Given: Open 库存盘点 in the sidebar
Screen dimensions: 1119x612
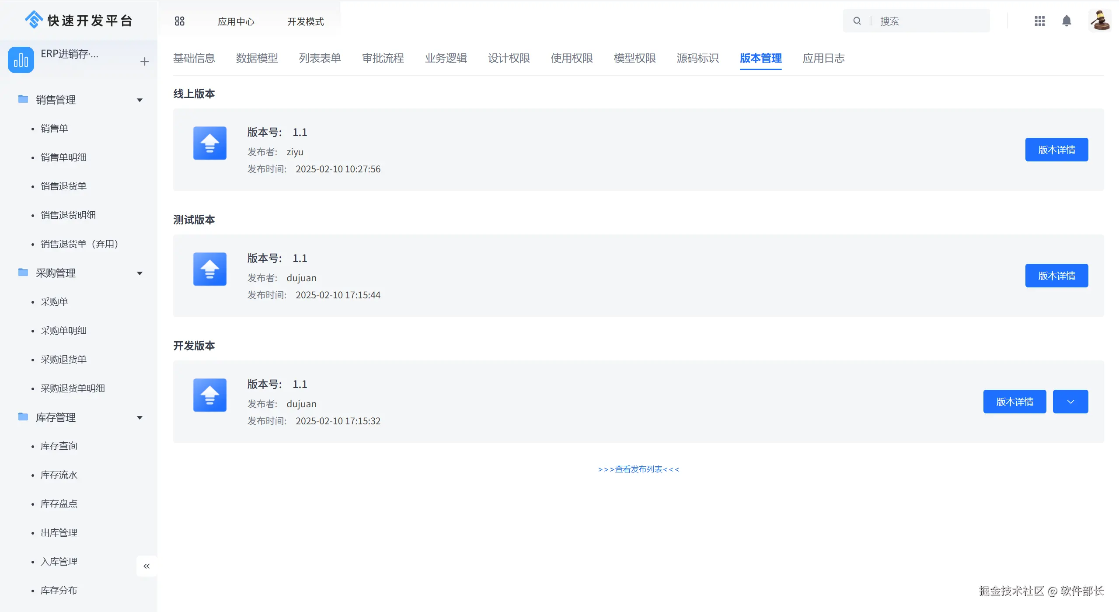Looking at the screenshot, I should click(59, 504).
